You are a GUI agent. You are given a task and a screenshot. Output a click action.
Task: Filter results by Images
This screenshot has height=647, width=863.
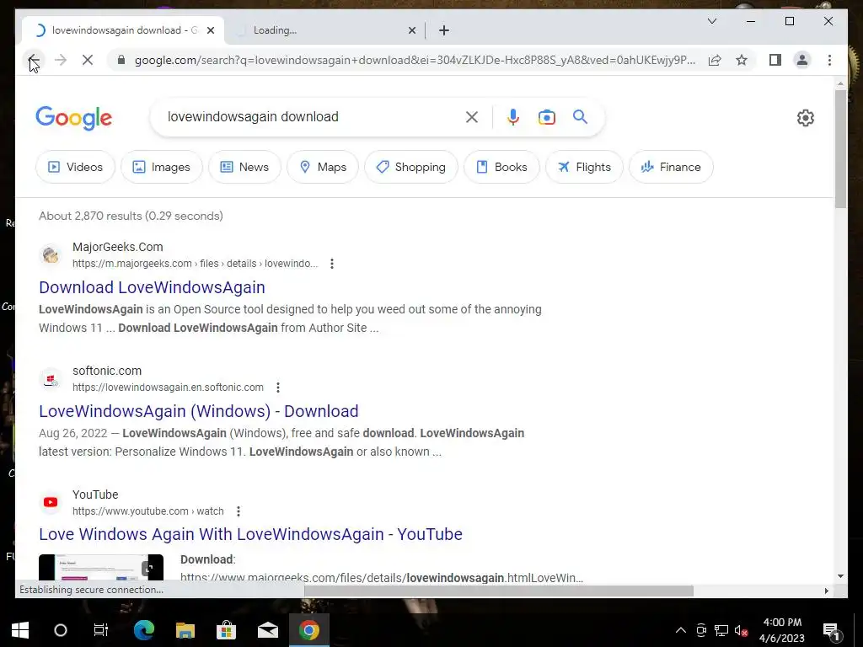(x=161, y=167)
